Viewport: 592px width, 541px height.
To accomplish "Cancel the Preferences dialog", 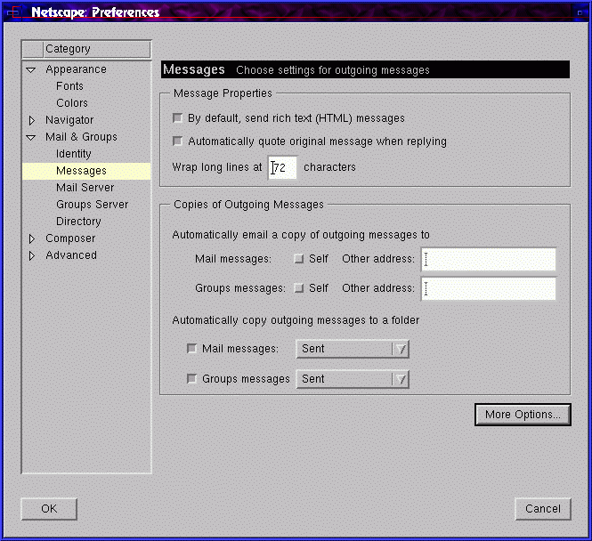I will click(x=543, y=509).
